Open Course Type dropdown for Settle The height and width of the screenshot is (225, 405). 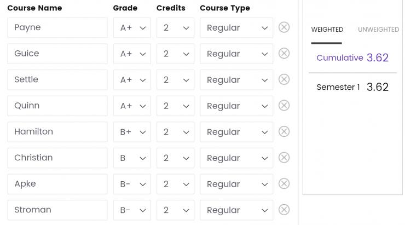click(236, 80)
